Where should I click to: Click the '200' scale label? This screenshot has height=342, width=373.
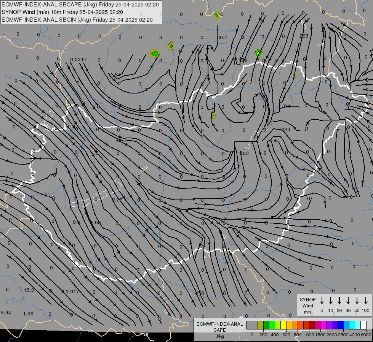(x=263, y=335)
